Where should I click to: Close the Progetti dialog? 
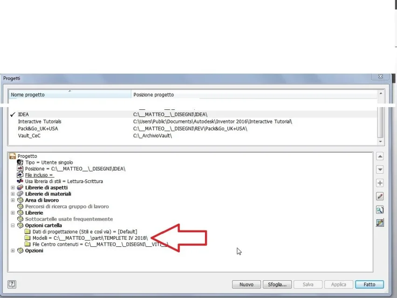click(380, 76)
